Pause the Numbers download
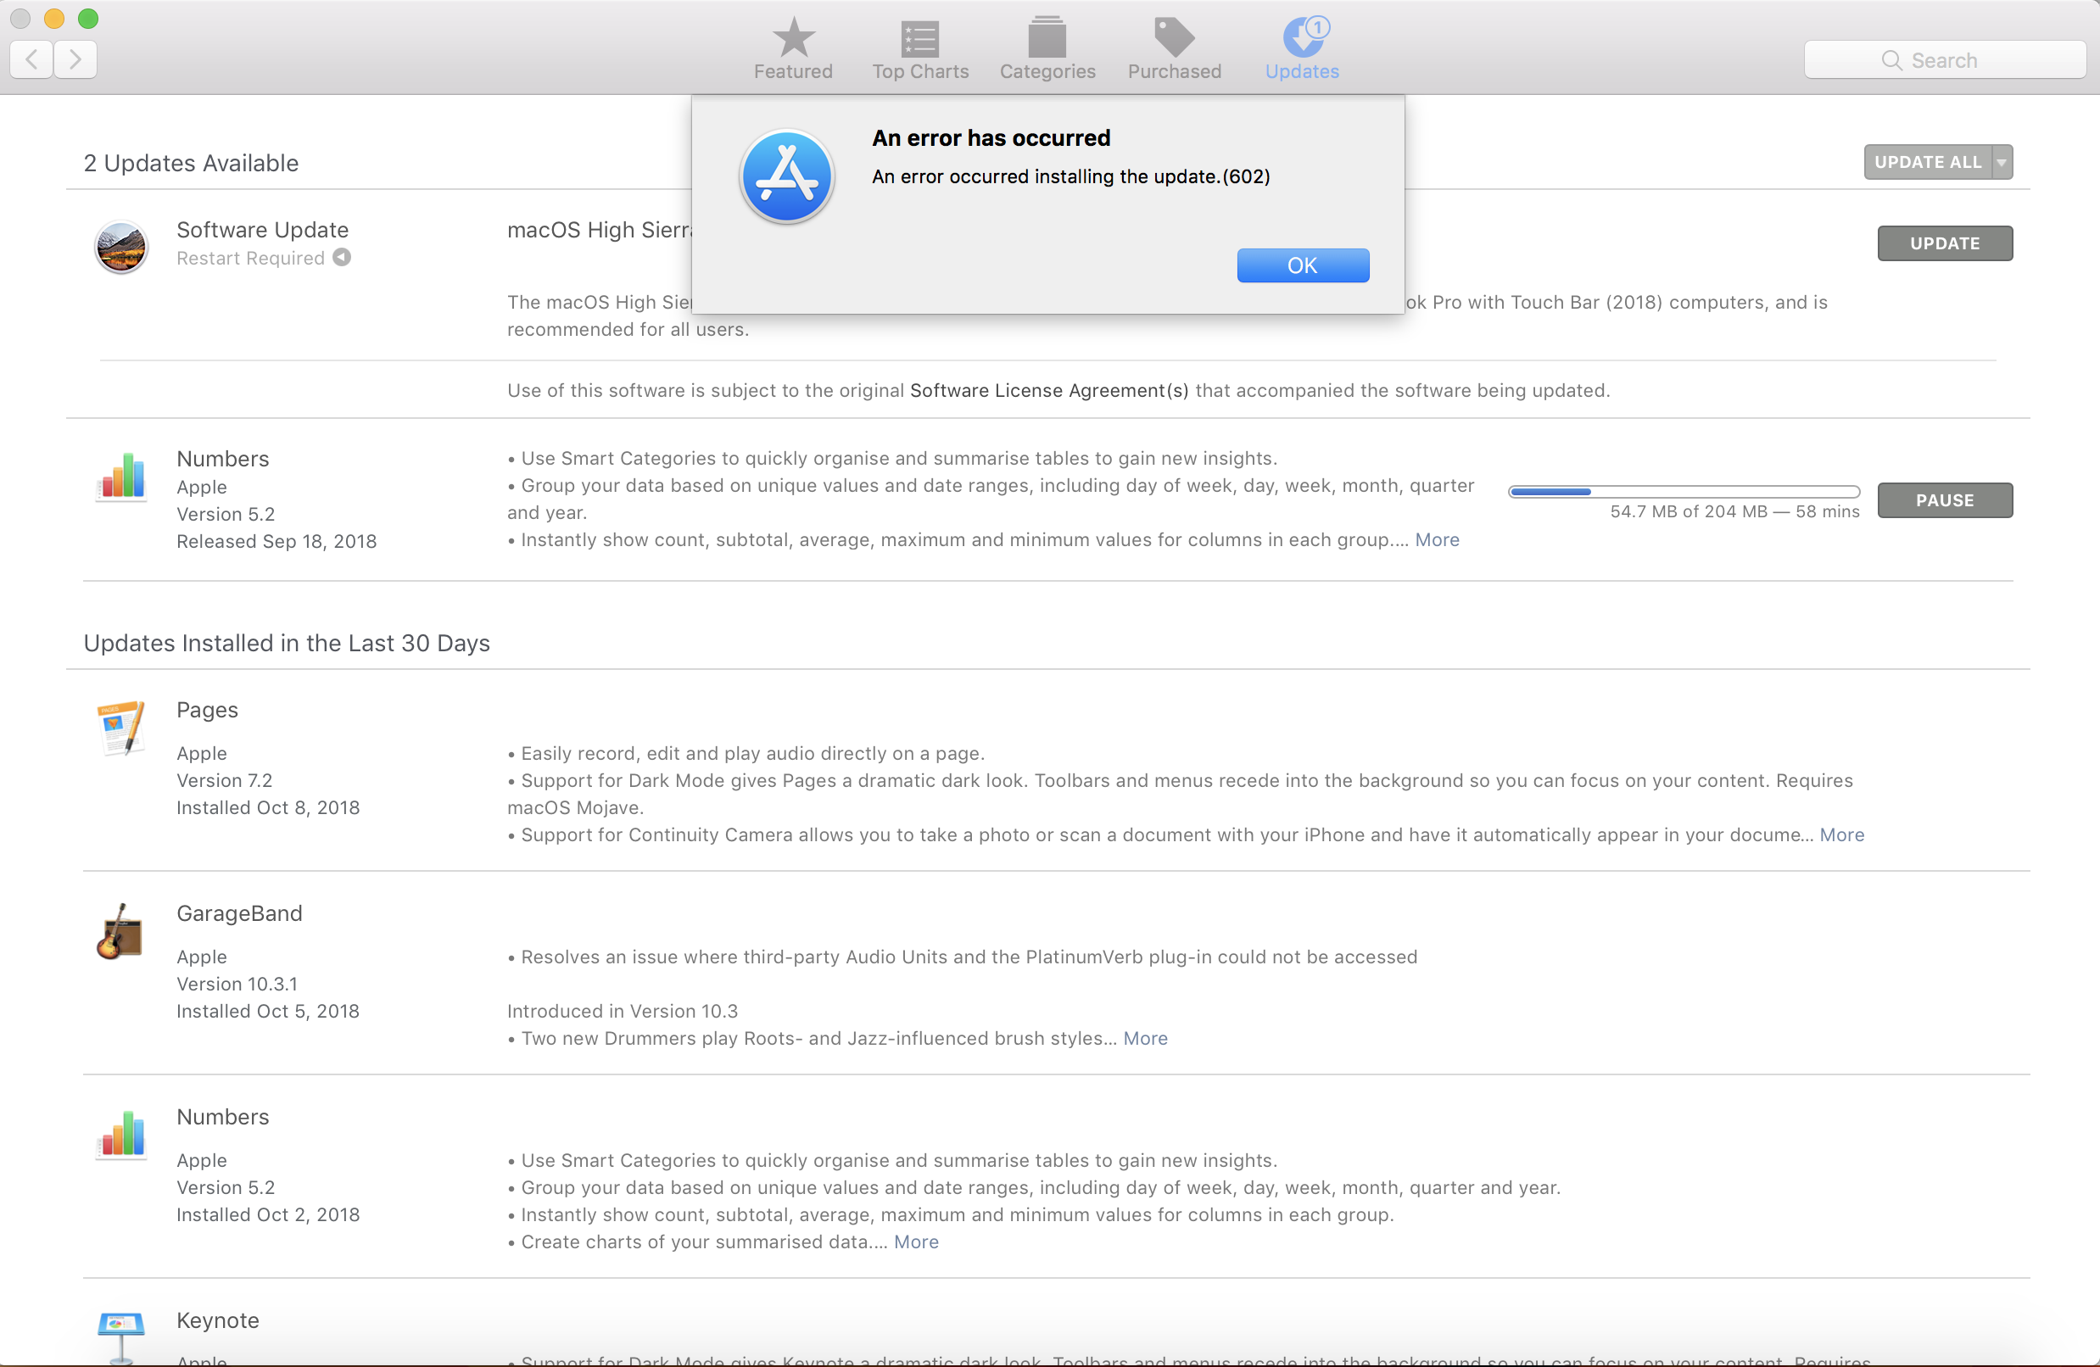Image resolution: width=2100 pixels, height=1367 pixels. click(1944, 500)
